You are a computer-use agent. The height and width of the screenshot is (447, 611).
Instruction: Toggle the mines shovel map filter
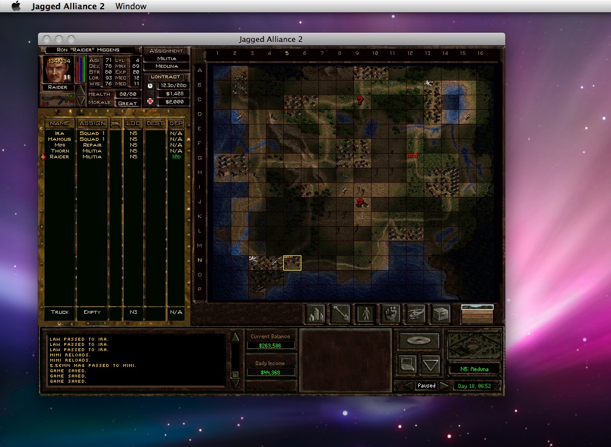tap(341, 314)
